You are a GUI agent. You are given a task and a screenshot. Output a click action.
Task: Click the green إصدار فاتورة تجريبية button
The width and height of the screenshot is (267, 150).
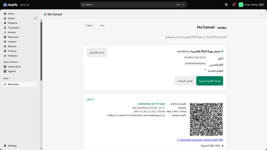click(x=210, y=81)
